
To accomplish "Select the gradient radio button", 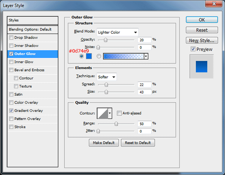I will pos(99,56).
